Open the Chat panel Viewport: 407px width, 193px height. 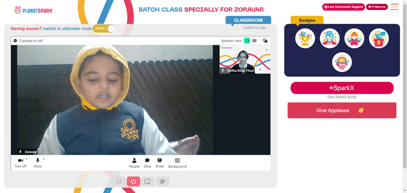[147, 163]
